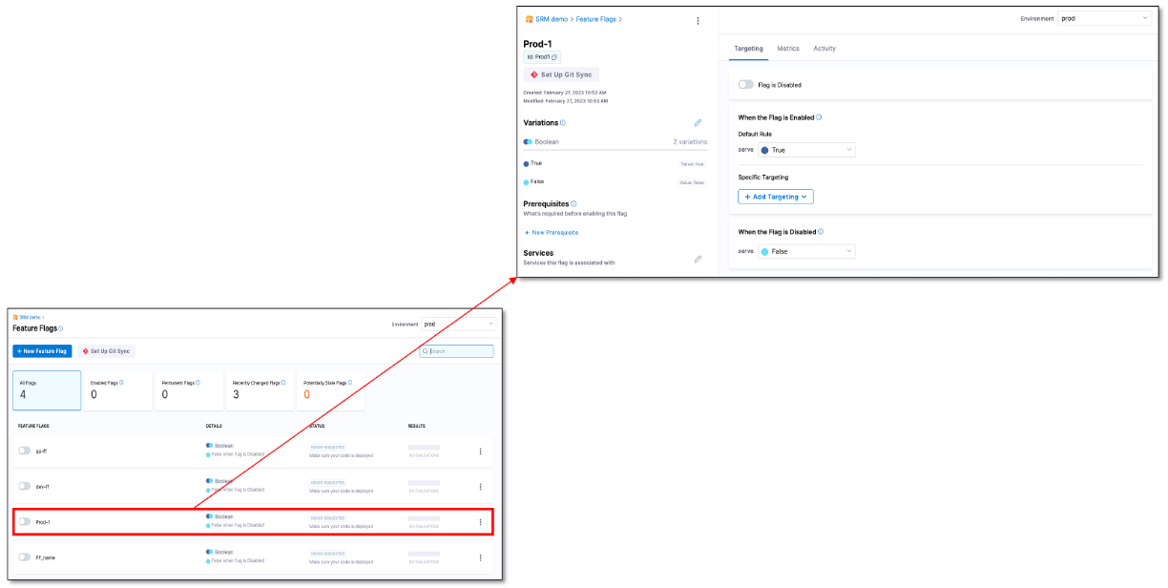
Task: Select the edit pencil icon in Services section
Action: tap(698, 259)
